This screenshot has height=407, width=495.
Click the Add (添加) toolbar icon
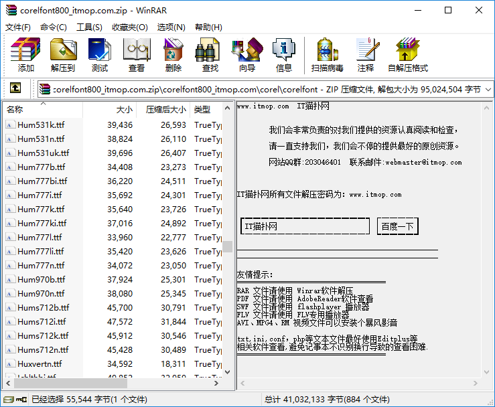[x=25, y=50]
